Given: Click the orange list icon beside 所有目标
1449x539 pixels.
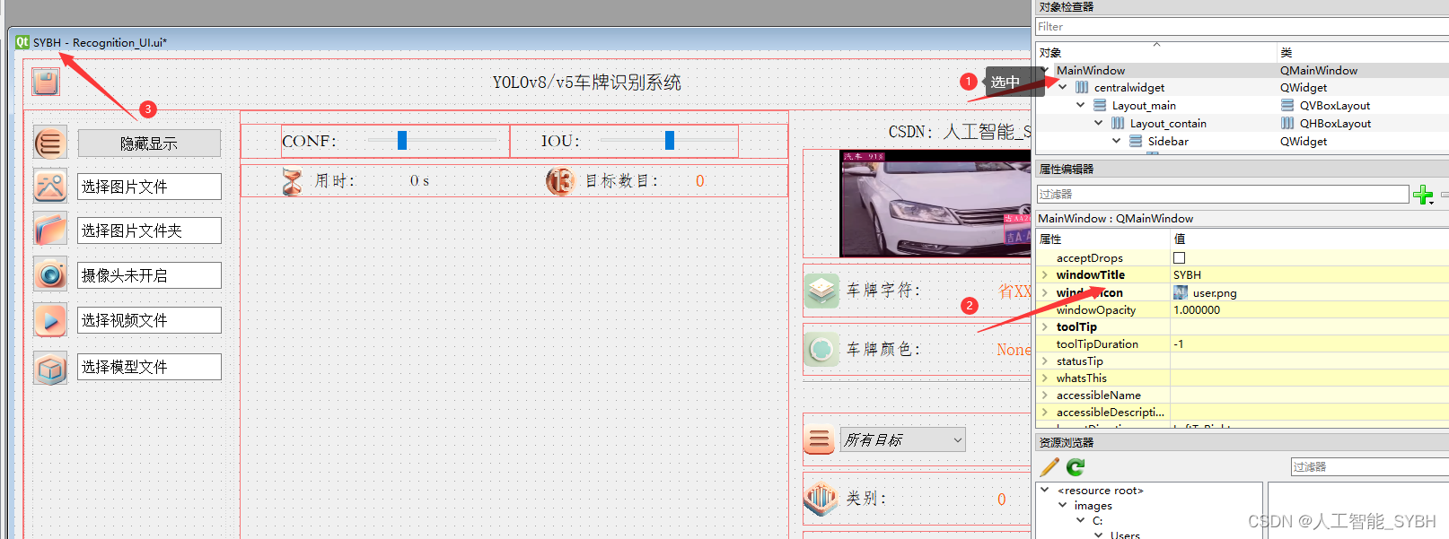Looking at the screenshot, I should 819,440.
